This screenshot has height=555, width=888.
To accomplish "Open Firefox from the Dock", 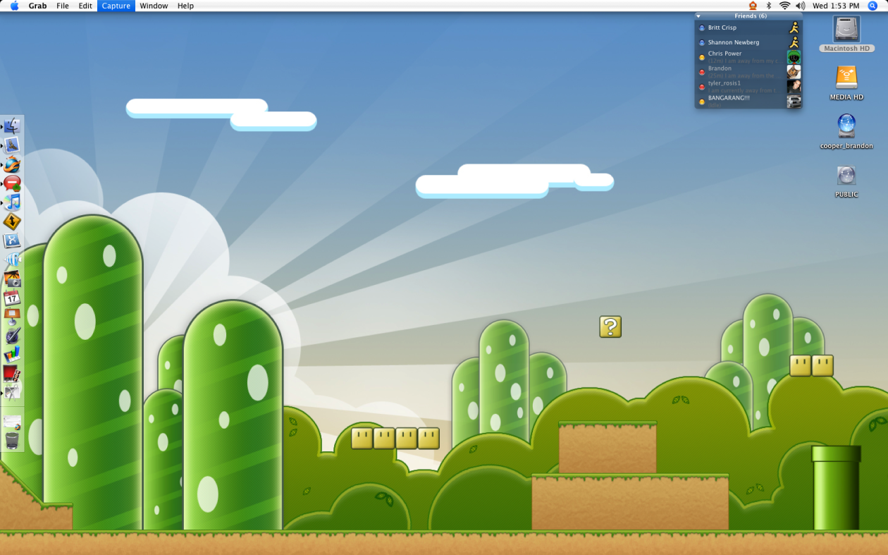I will (x=12, y=164).
